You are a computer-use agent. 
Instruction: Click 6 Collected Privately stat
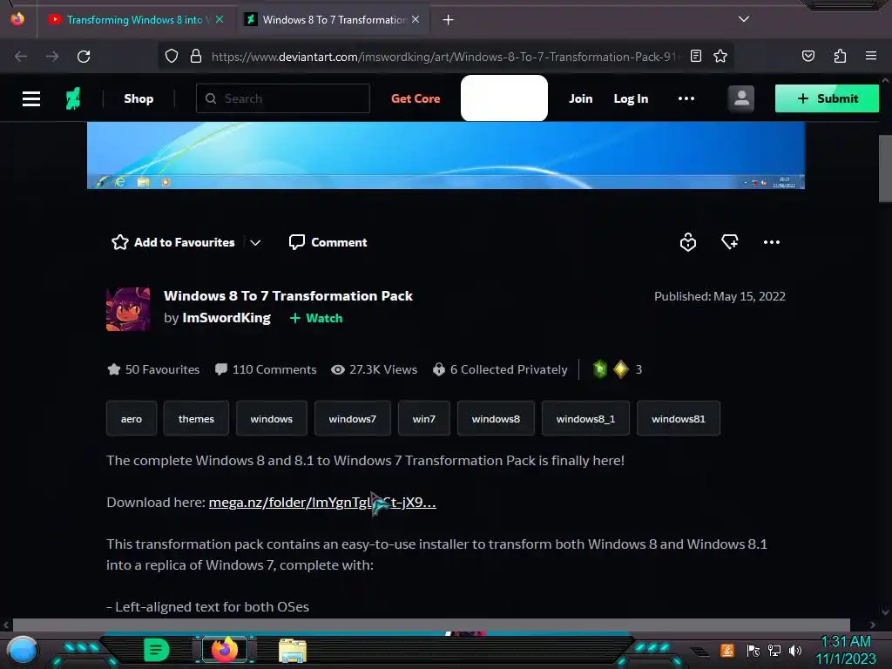500,369
